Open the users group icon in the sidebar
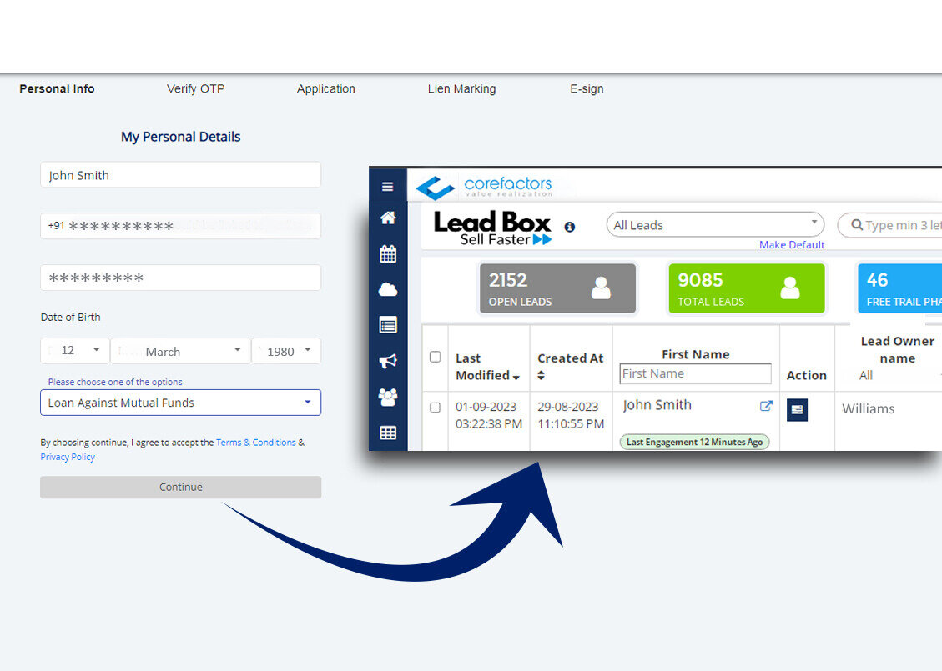 coord(388,397)
